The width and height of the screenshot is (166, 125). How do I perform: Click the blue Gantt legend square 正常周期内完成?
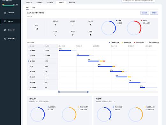tap(109, 43)
